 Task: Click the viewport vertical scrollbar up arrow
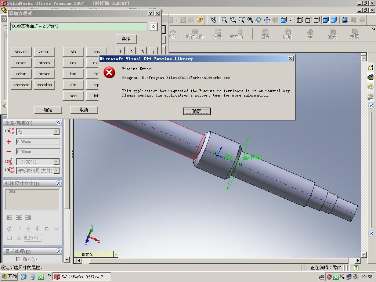tap(364, 58)
